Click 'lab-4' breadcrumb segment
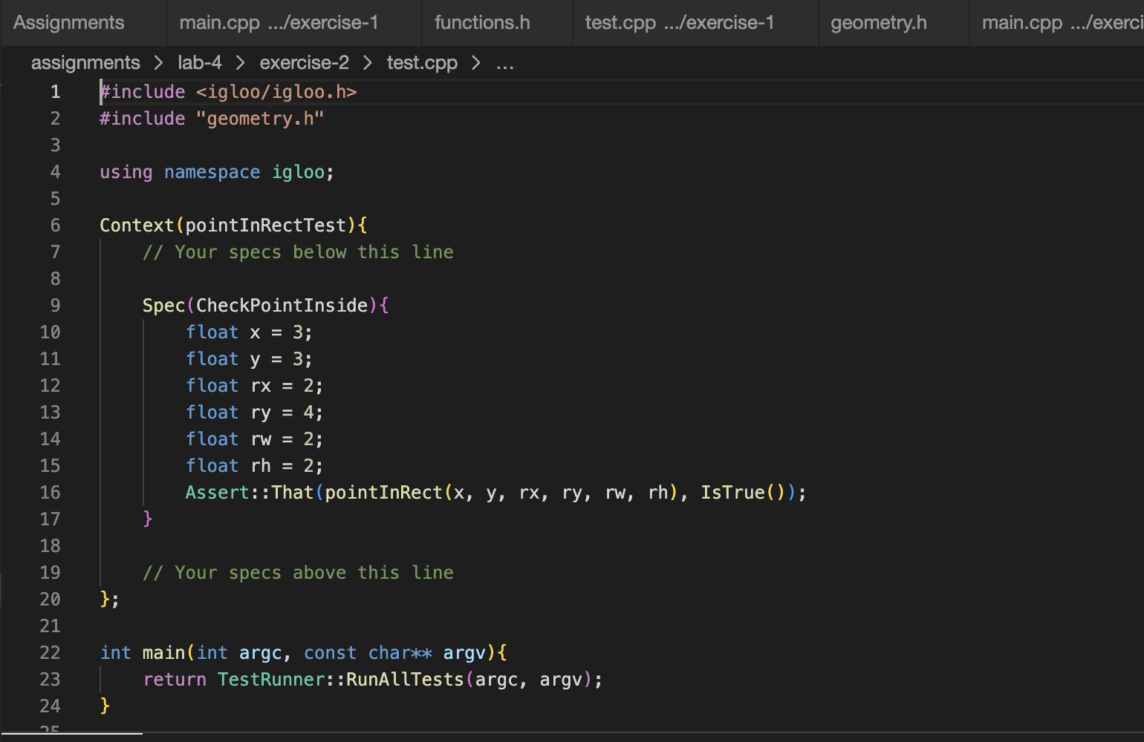This screenshot has height=742, width=1144. coord(200,63)
